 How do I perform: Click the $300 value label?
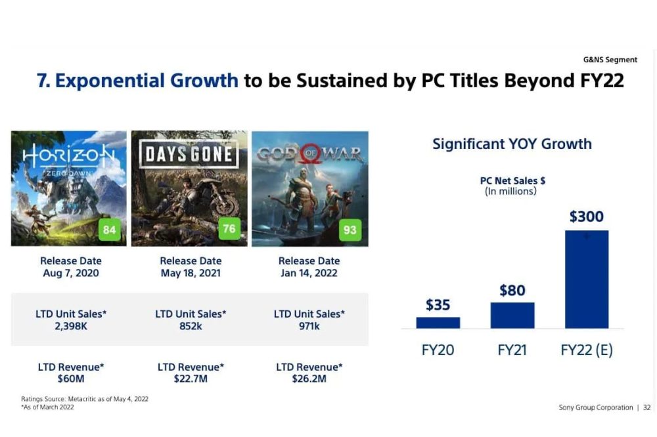[586, 217]
